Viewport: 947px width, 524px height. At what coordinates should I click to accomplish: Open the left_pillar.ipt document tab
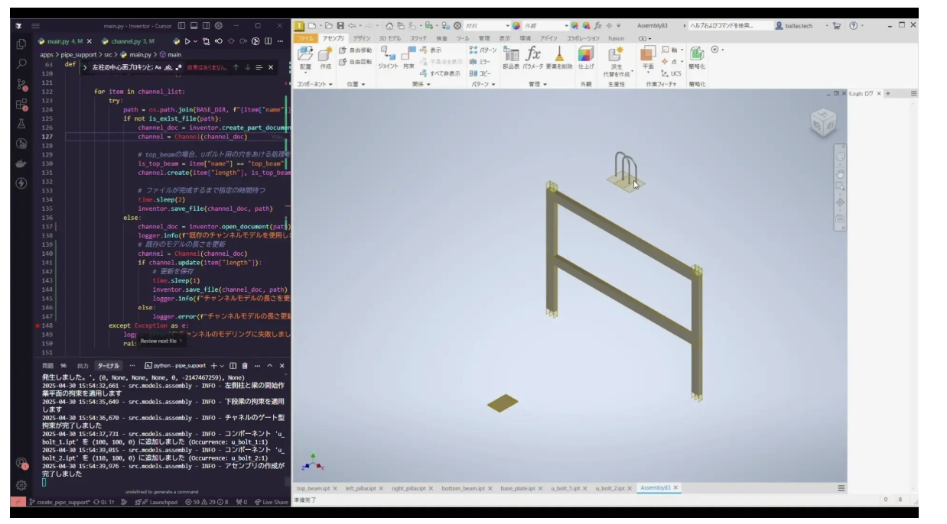click(362, 488)
